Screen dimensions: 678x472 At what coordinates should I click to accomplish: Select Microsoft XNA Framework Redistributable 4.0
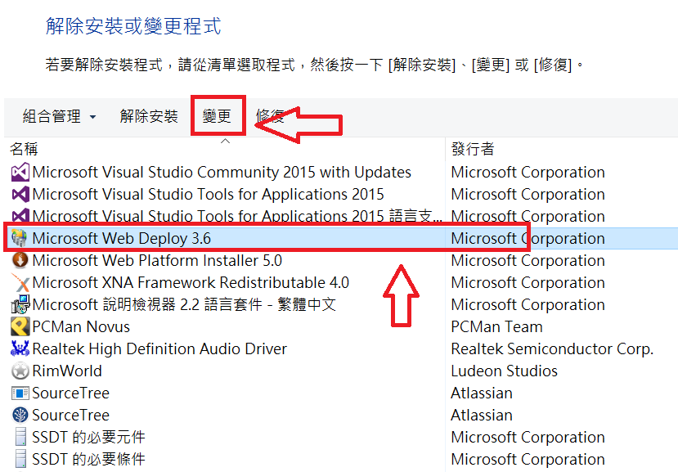[x=191, y=282]
